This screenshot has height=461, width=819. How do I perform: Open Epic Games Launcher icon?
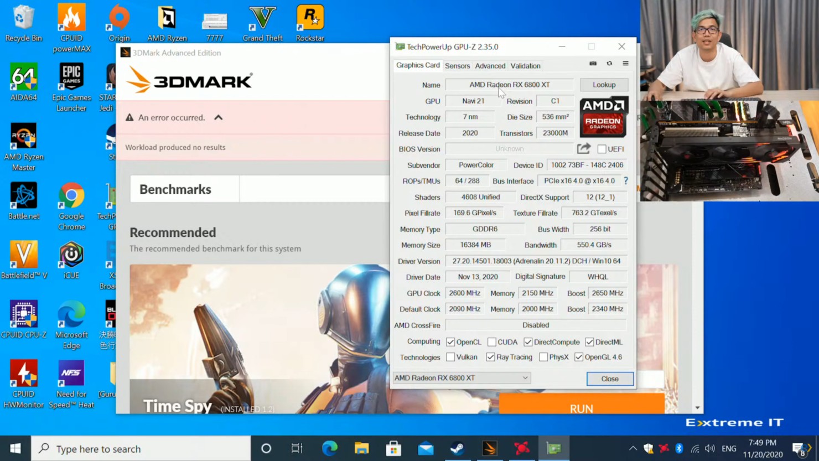pyautogui.click(x=71, y=87)
